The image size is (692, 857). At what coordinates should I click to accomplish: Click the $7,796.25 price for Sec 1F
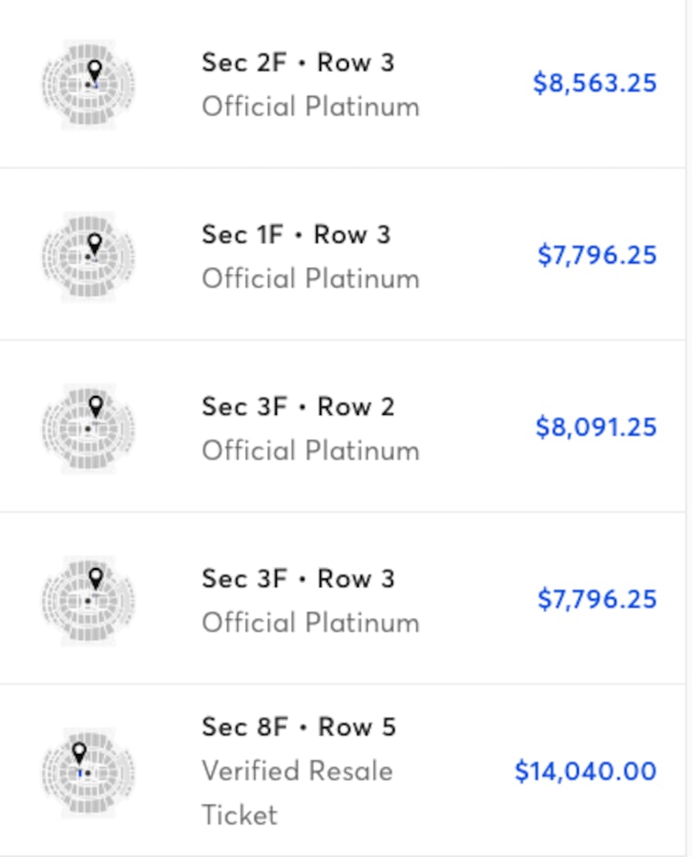point(597,255)
